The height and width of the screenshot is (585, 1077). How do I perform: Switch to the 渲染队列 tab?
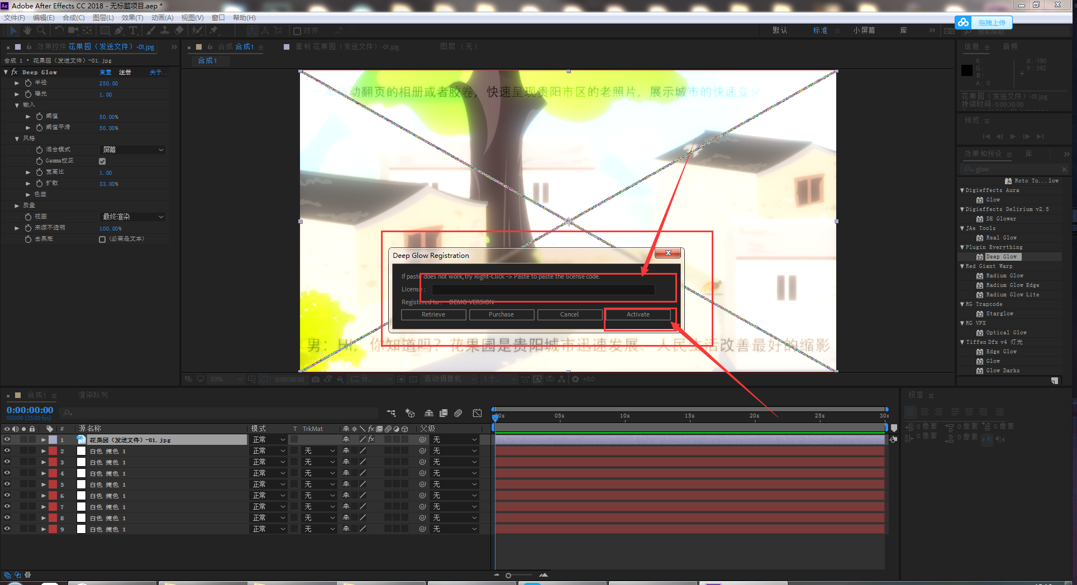coord(93,395)
